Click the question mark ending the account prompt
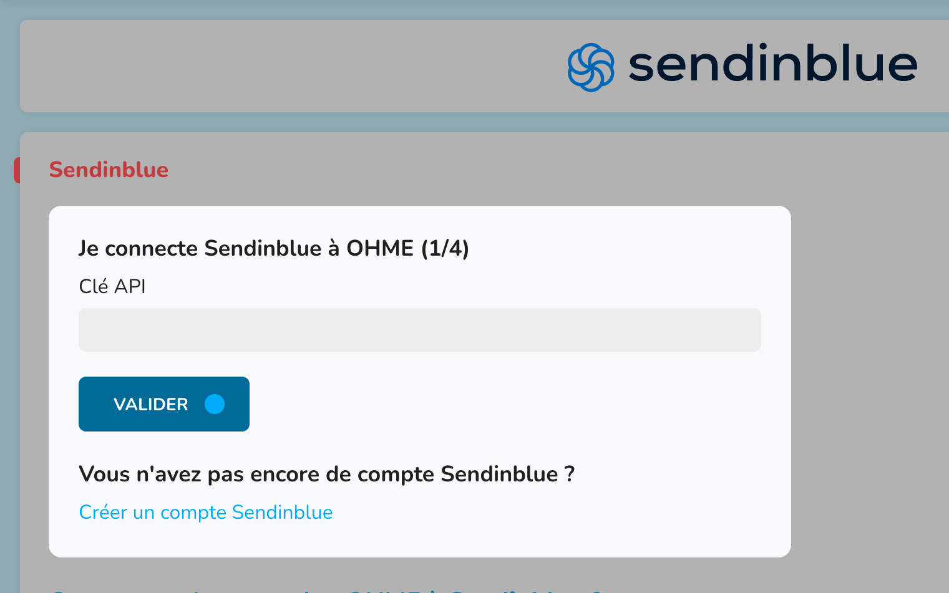This screenshot has width=949, height=593. click(x=569, y=474)
